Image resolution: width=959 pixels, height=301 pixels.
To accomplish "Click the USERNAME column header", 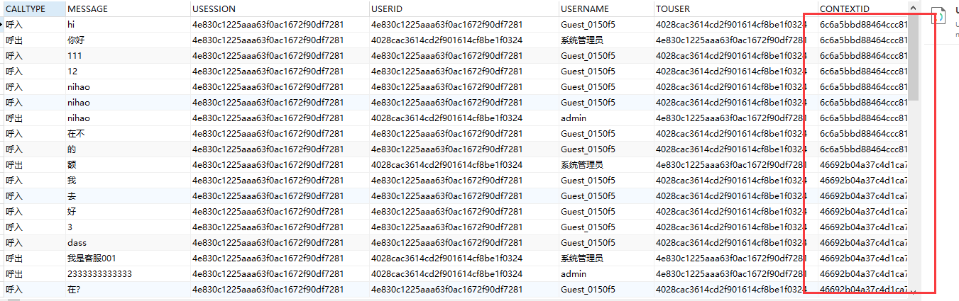I will pyautogui.click(x=605, y=8).
